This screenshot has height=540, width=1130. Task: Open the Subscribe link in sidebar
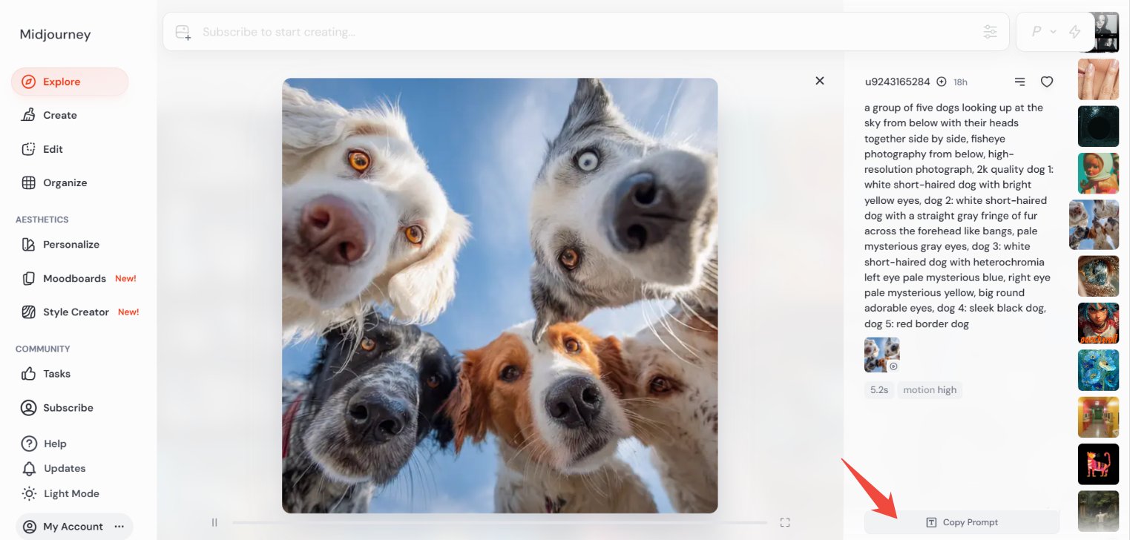[68, 408]
